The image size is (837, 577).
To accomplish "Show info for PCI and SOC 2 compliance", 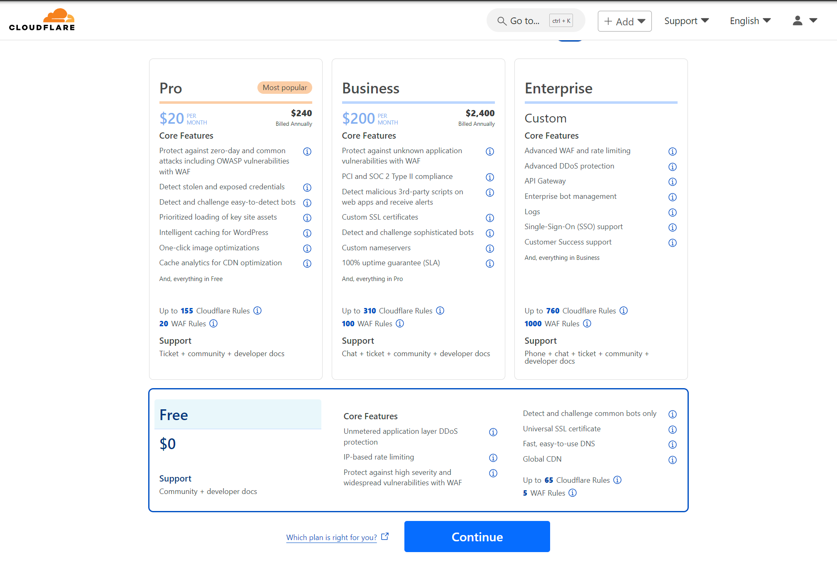I will coord(489,177).
